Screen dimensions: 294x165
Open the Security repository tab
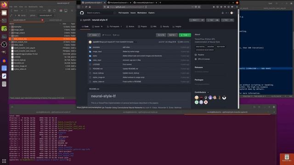tap(164, 27)
